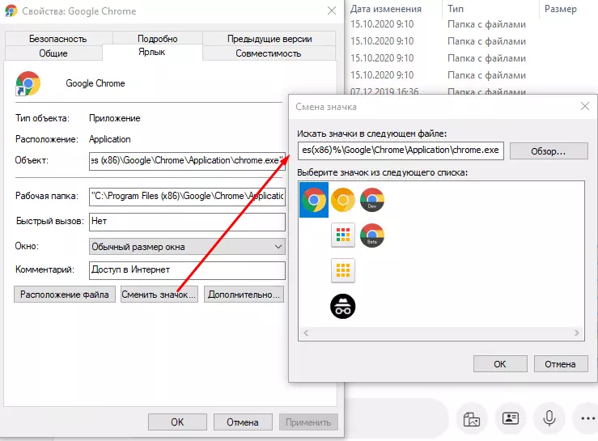Click OK in the 'Смена значка' dialog

pos(499,364)
